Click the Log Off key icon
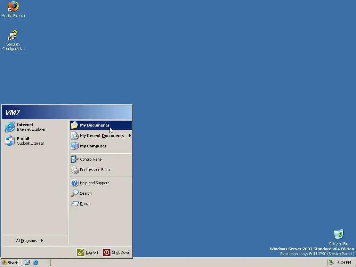 click(x=81, y=252)
